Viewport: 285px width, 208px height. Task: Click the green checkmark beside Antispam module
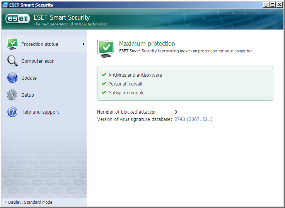pos(104,92)
